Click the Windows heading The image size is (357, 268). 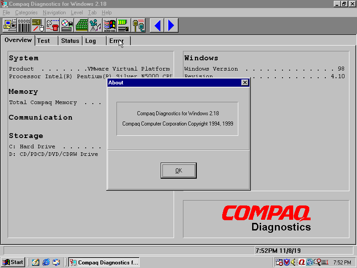pos(201,58)
